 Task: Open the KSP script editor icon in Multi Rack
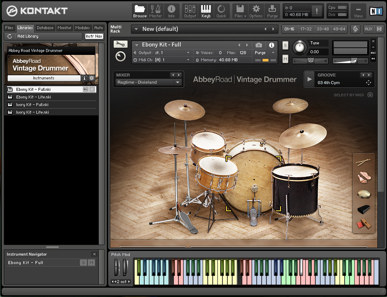coord(355,29)
